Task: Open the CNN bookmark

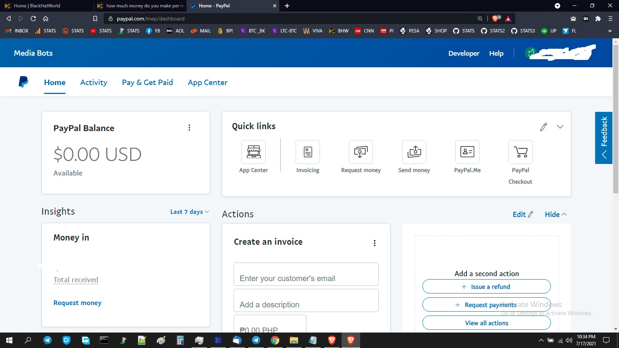Action: pyautogui.click(x=364, y=31)
